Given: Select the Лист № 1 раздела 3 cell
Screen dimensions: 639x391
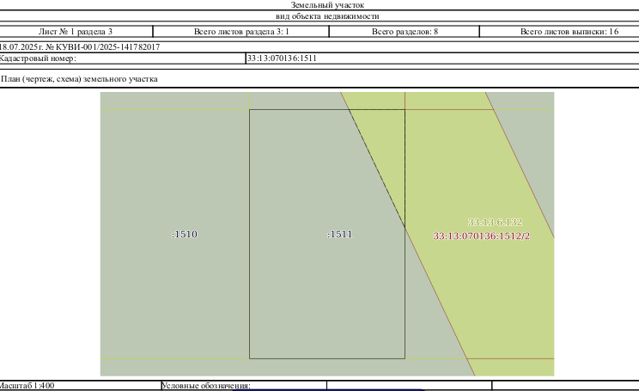Looking at the screenshot, I should coord(76,32).
